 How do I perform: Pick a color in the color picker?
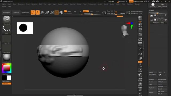(x=7, y=68)
